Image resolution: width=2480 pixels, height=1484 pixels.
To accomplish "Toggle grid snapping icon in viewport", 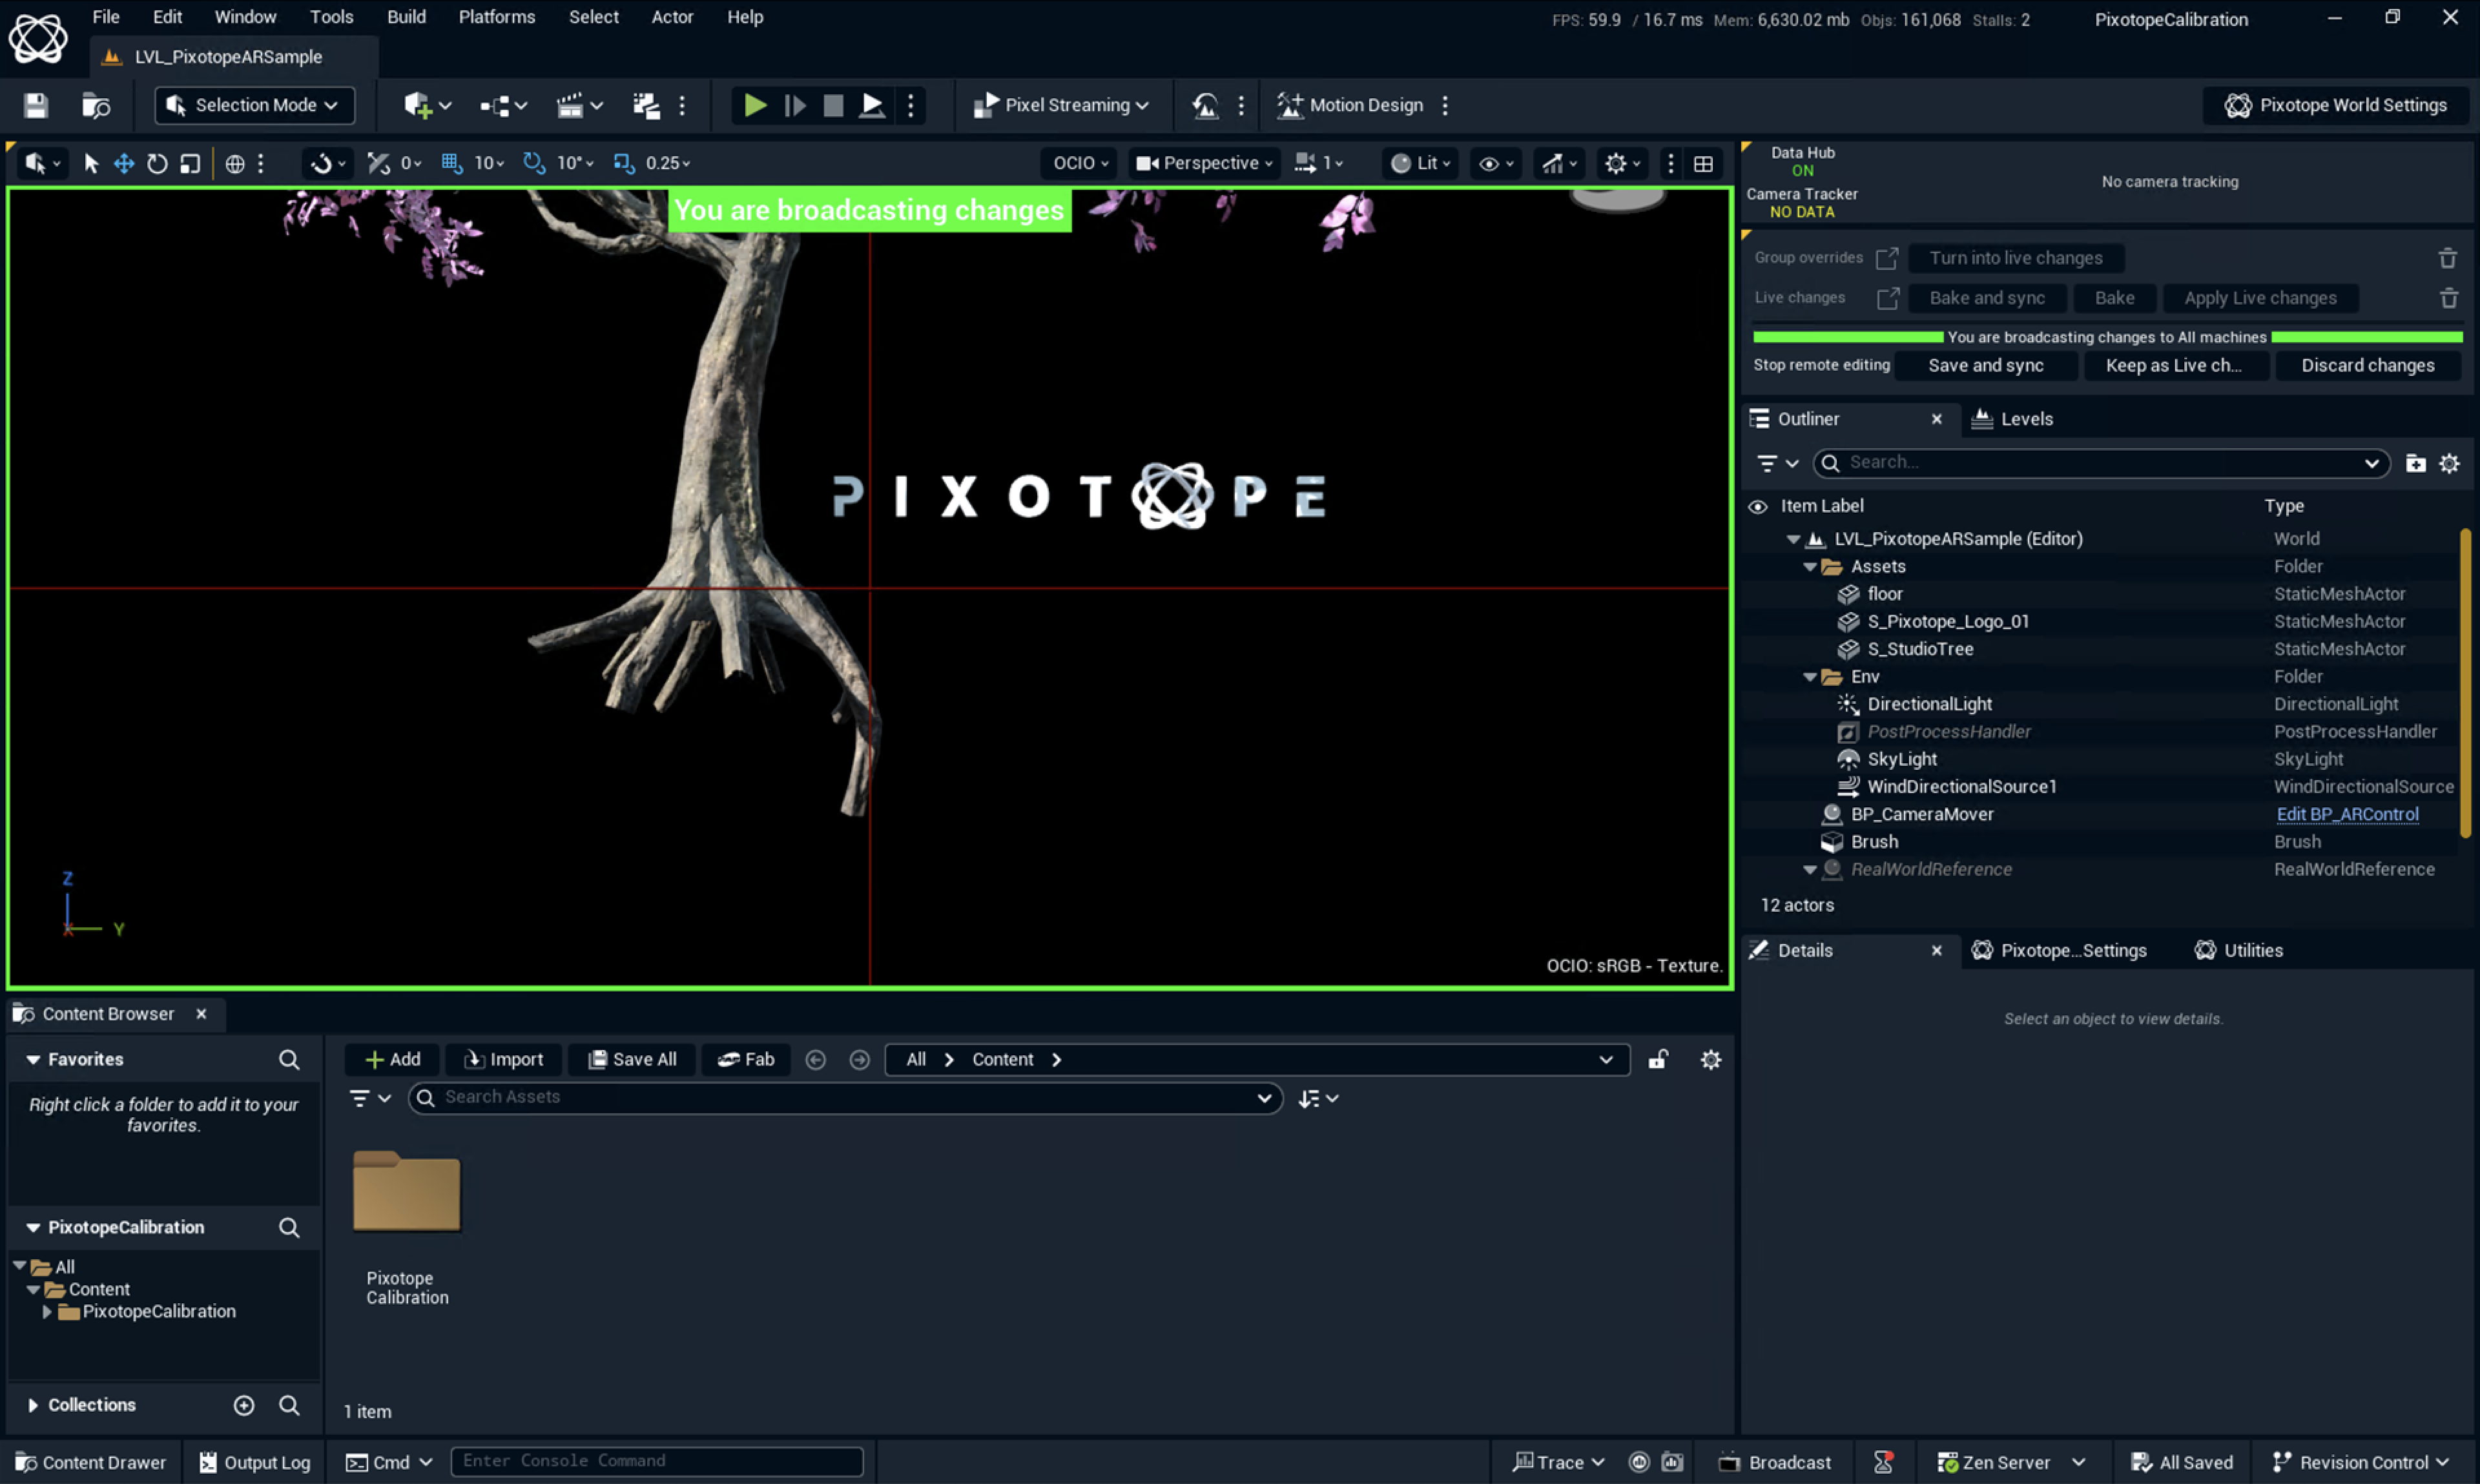I will coord(452,163).
